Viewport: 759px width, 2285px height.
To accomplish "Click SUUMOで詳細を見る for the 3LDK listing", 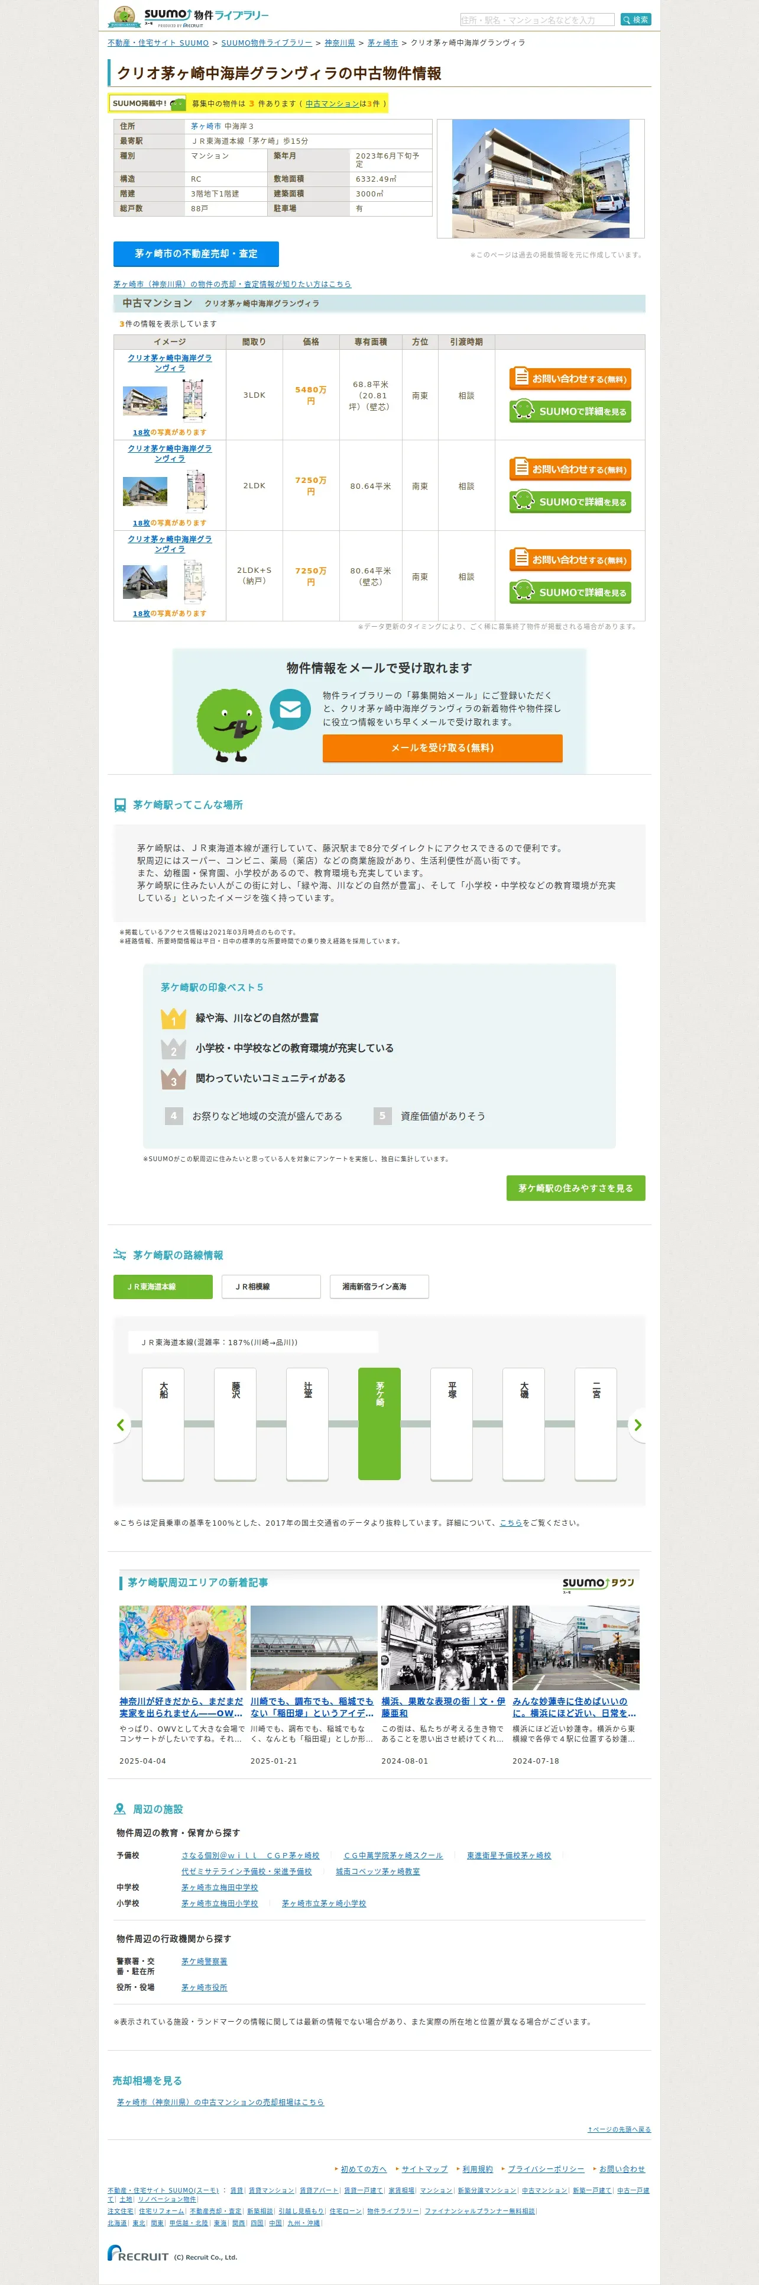I will click(570, 411).
